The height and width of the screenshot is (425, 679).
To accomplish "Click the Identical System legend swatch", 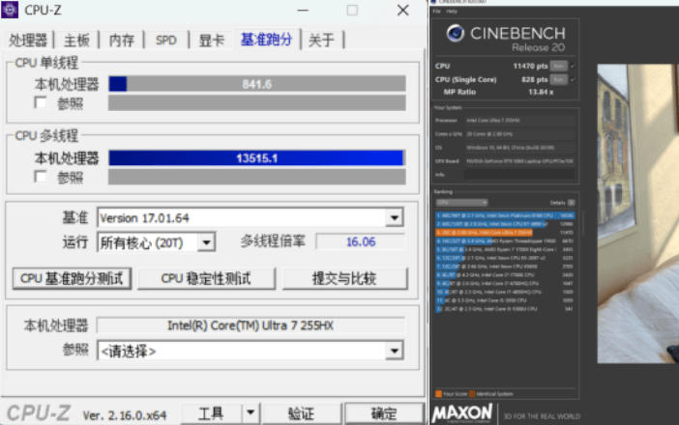I will coord(472,394).
